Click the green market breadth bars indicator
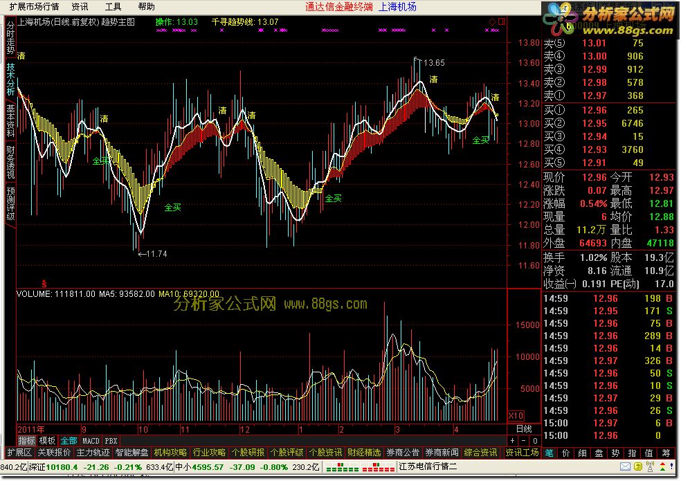This screenshot has width=681, height=481. 342,468
